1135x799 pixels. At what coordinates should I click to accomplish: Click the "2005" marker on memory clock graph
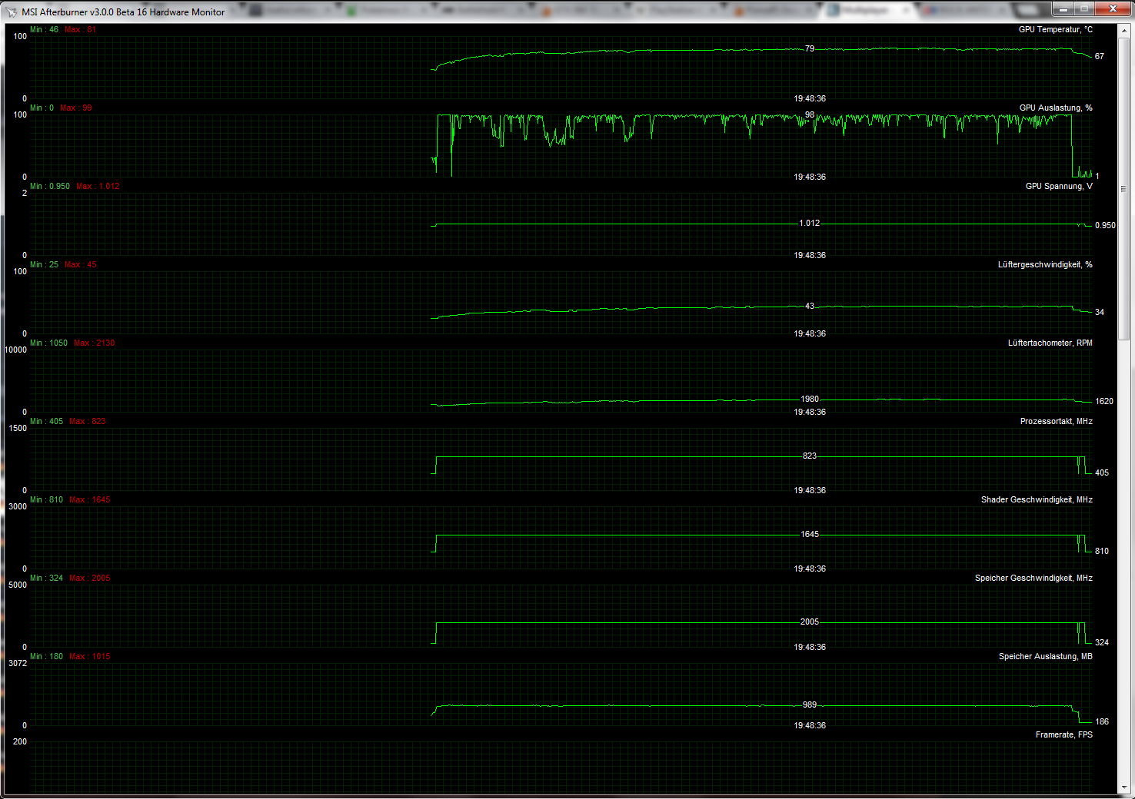pos(810,622)
